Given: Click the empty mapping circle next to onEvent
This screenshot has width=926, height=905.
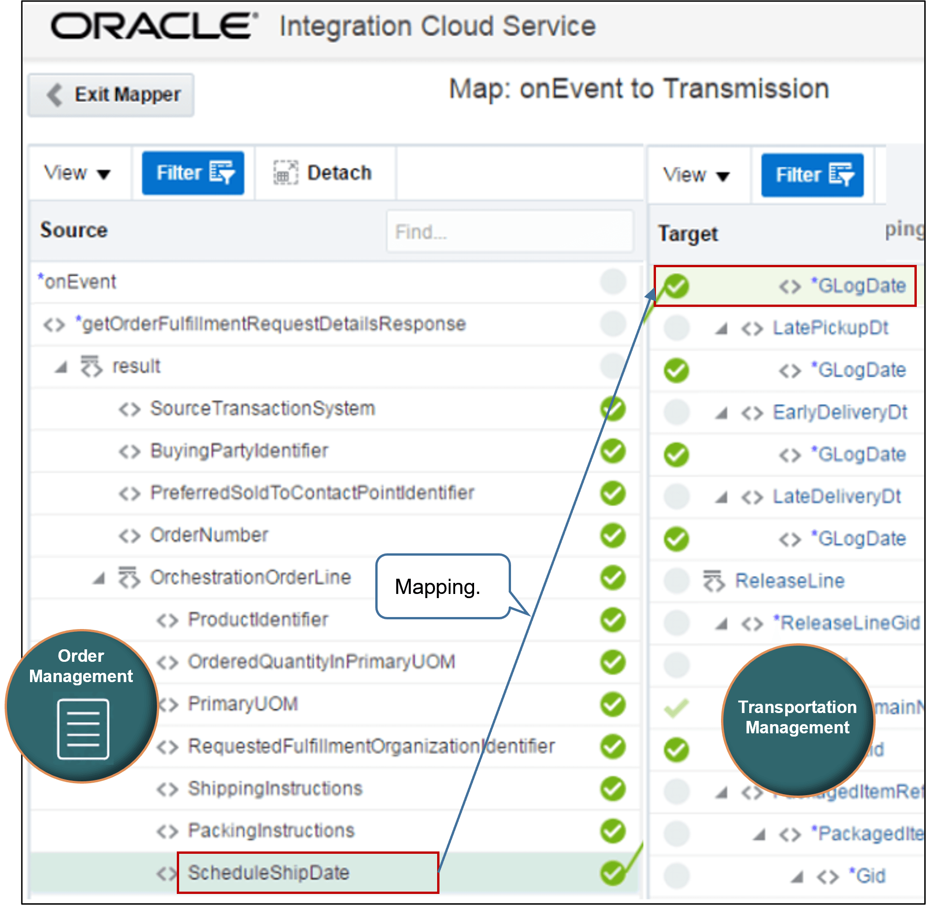Looking at the screenshot, I should (612, 282).
